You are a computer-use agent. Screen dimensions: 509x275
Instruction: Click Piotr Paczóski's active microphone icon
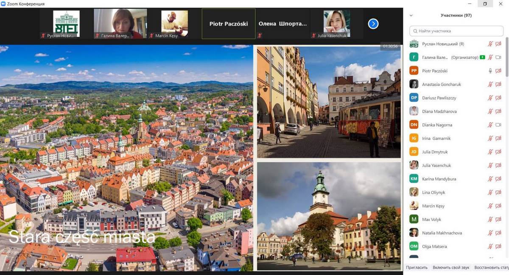(490, 71)
